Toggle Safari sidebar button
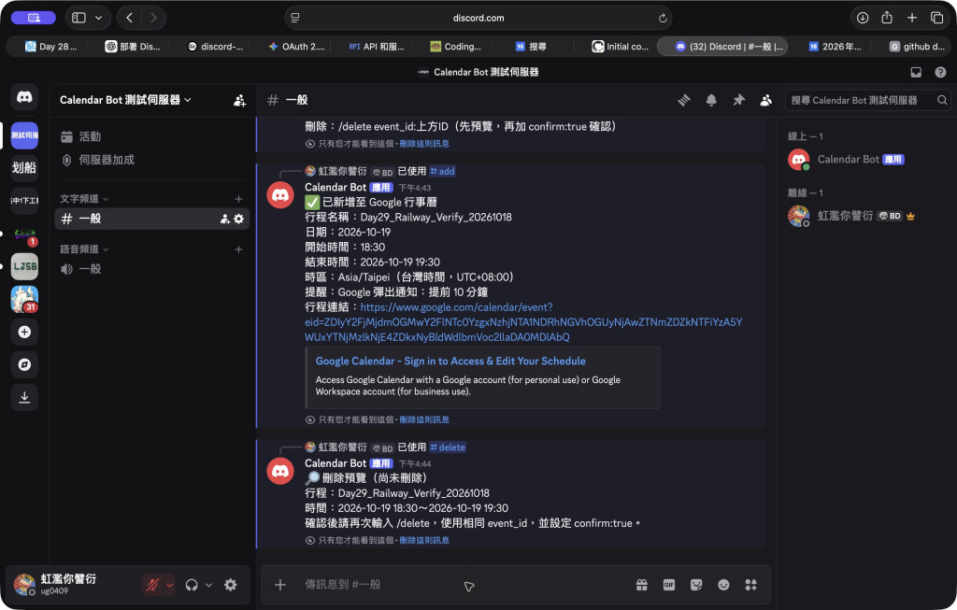This screenshot has height=610, width=957. coord(79,18)
